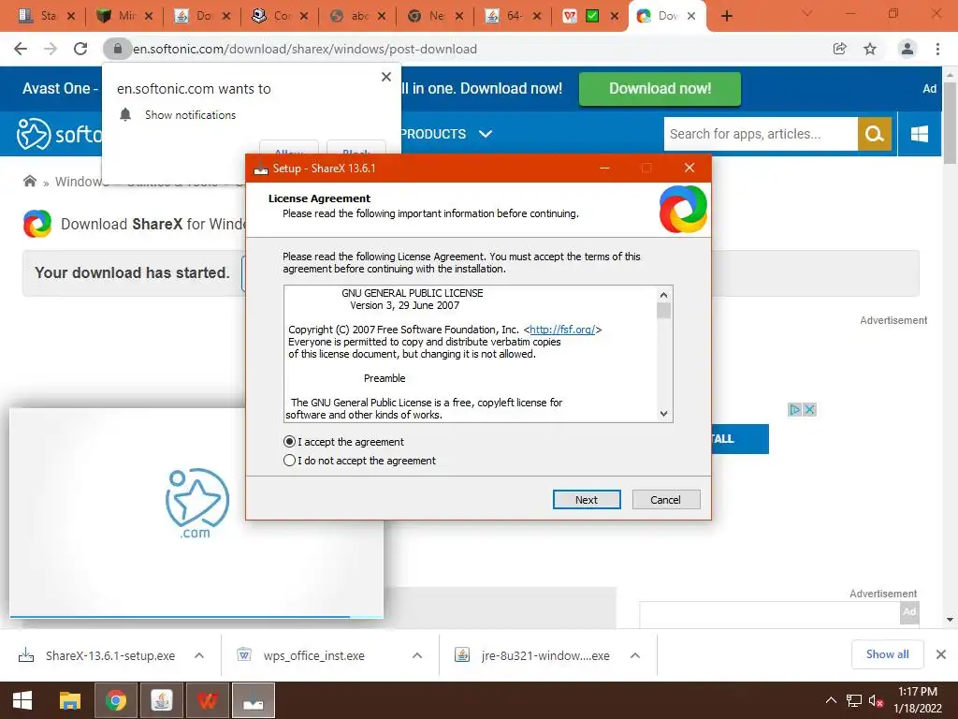Switch to the 'Mir' browser tab
The width and height of the screenshot is (958, 719).
click(x=124, y=16)
